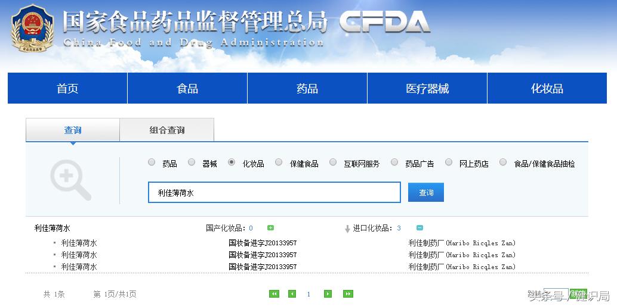This screenshot has width=617, height=306.
Task: Select the 互联网服务 radio button
Action: pyautogui.click(x=333, y=163)
